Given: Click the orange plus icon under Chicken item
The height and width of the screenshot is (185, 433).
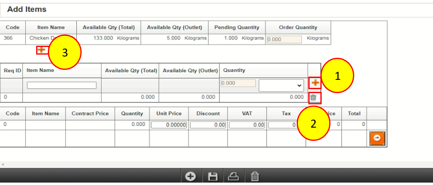Looking at the screenshot, I should pyautogui.click(x=41, y=50).
